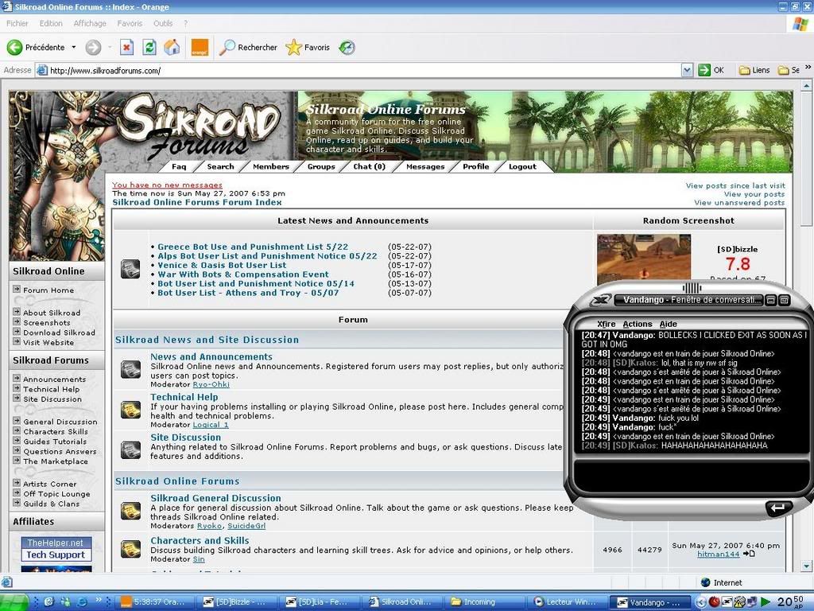
Task: Click the Incoming folder taskbar button
Action: 479,602
